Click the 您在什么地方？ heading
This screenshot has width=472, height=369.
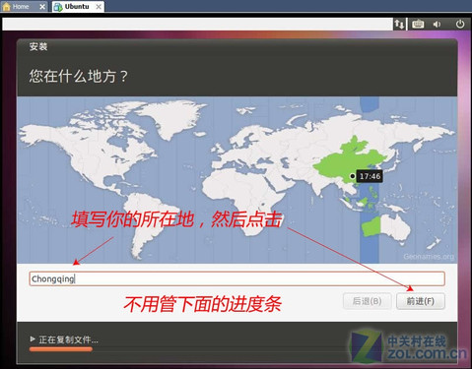point(78,76)
